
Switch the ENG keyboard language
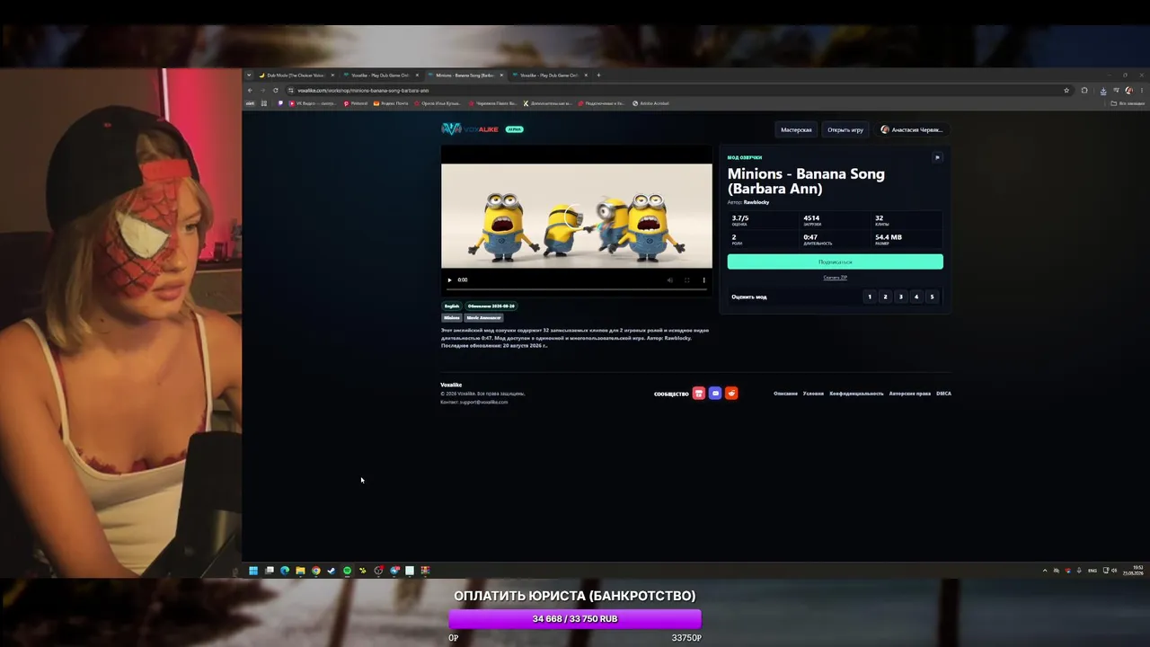pyautogui.click(x=1092, y=571)
